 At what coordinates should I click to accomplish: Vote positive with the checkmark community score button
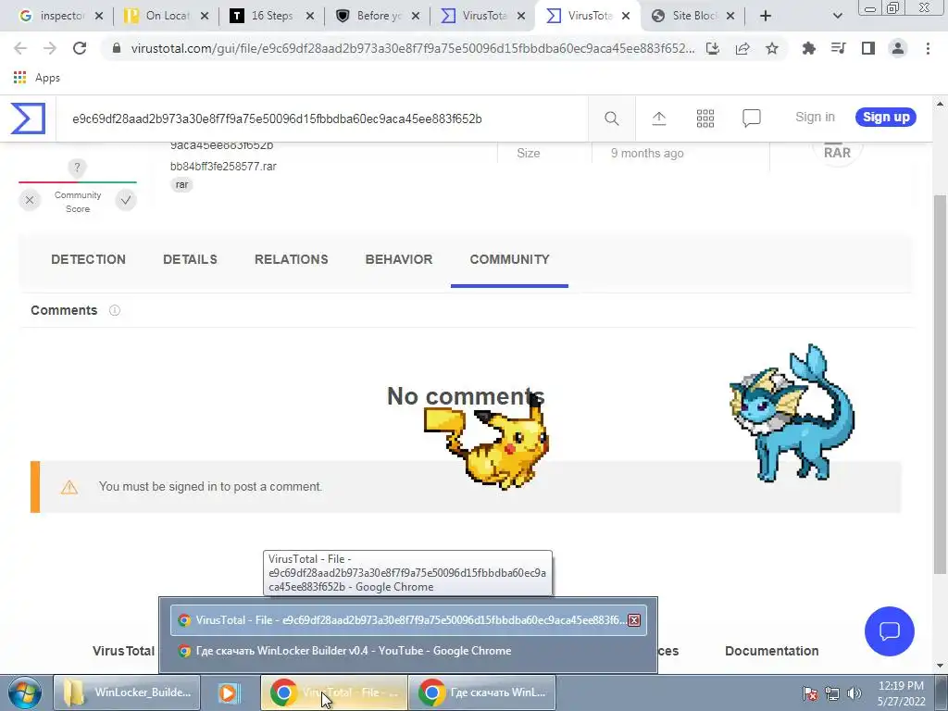(125, 200)
